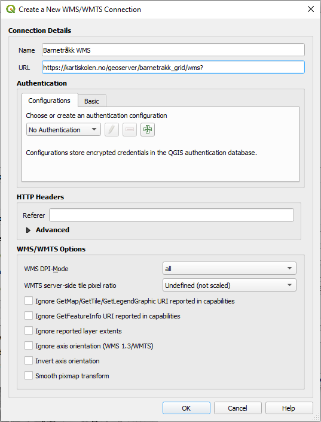
Task: Click the QGIS logo in title bar
Action: [11, 9]
